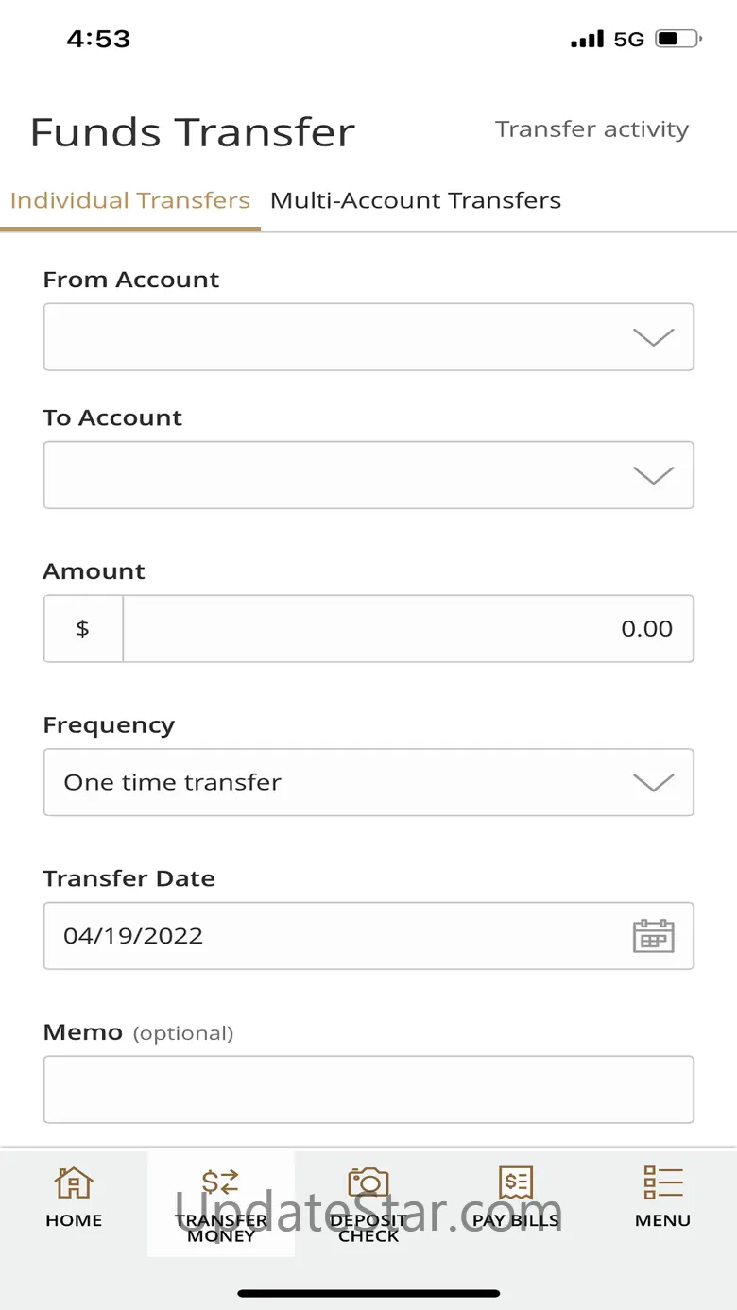The image size is (737, 1310).
Task: Tap the battery indicator in status bar
Action: [x=678, y=40]
